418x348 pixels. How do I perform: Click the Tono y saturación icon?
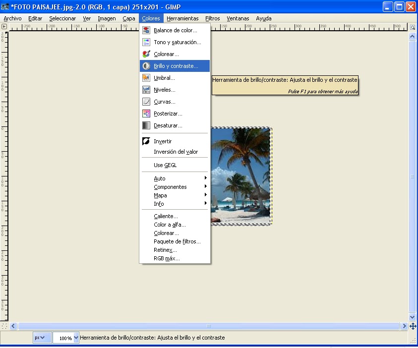pyautogui.click(x=146, y=42)
